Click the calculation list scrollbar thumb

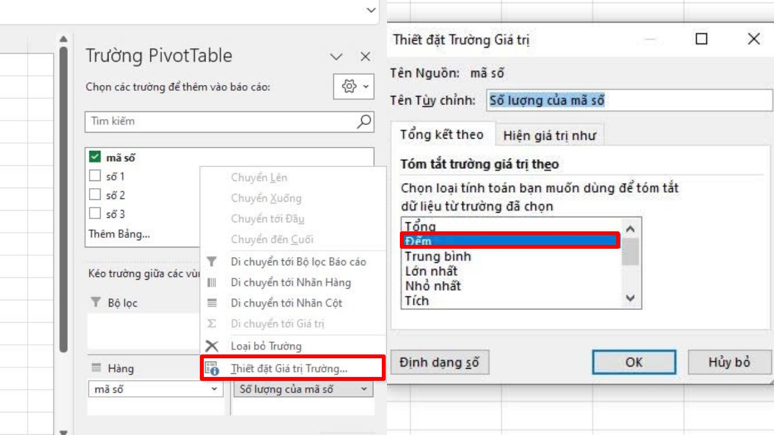[x=631, y=252]
